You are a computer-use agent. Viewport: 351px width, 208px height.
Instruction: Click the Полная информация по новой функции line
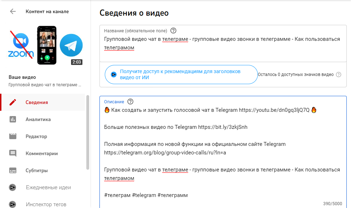point(195,144)
